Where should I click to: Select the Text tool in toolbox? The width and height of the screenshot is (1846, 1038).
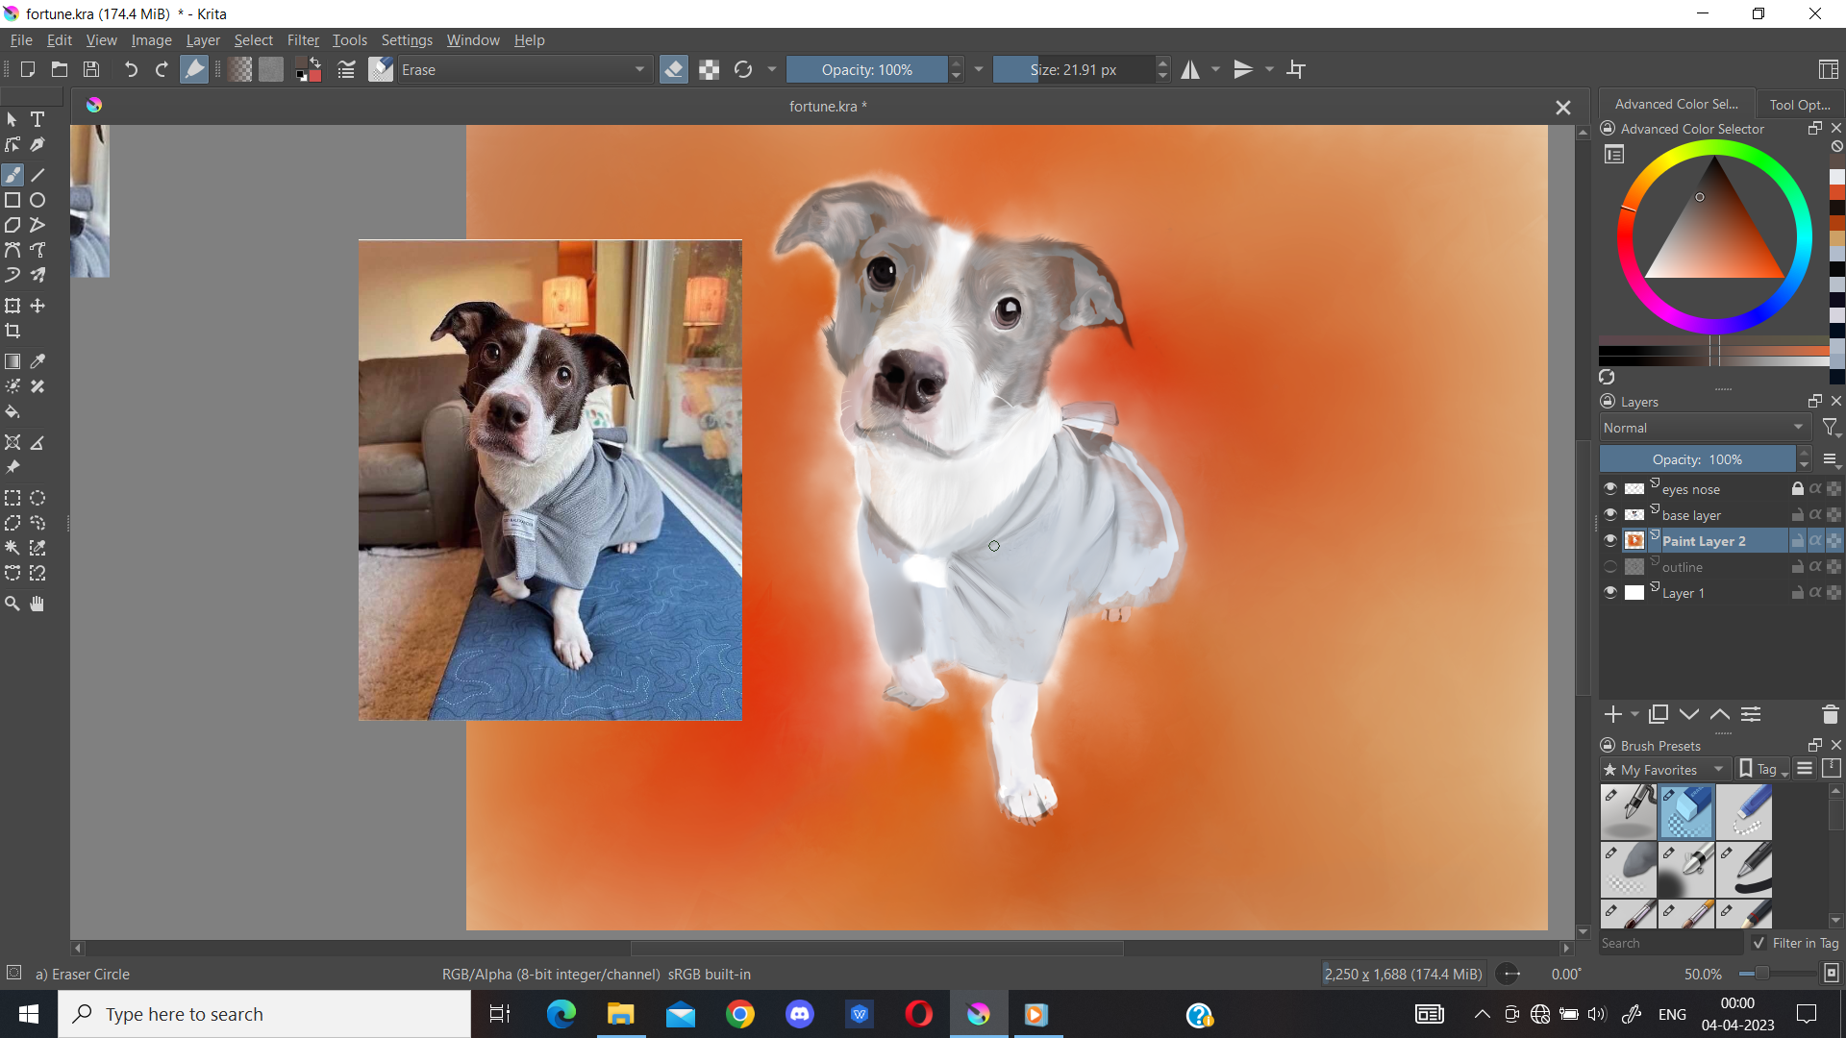37,119
